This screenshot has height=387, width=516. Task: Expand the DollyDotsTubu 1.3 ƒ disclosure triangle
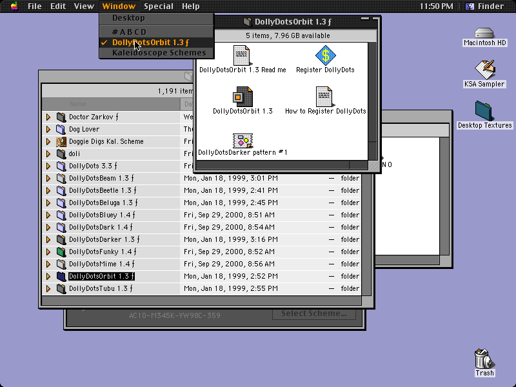[48, 288]
